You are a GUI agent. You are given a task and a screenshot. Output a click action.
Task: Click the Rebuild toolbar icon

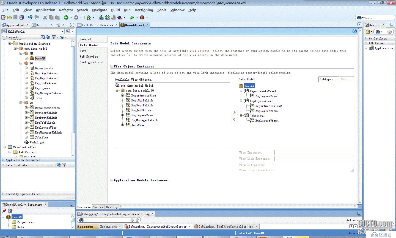pos(107,18)
